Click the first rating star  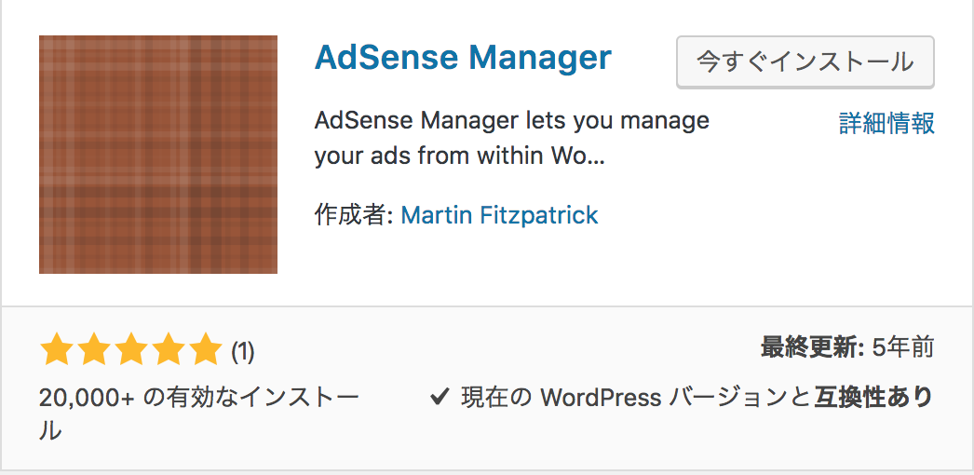click(x=57, y=349)
